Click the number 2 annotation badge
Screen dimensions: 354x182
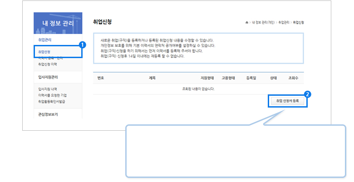[307, 94]
